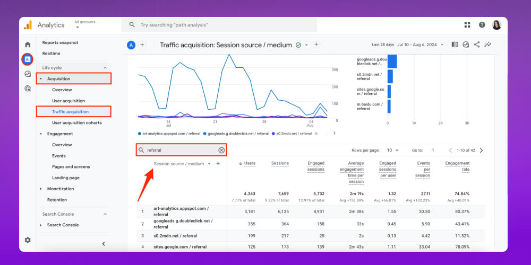Open Rows per page dropdown

[x=393, y=150]
